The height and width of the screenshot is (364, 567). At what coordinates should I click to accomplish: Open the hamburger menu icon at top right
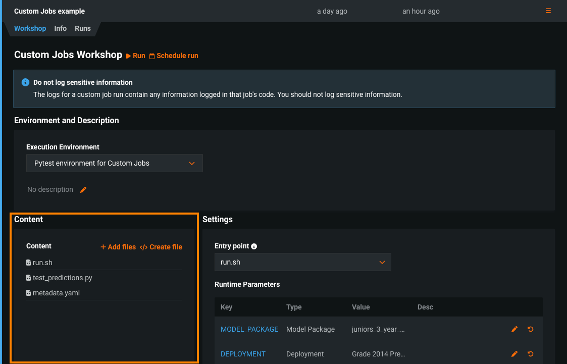pos(548,11)
